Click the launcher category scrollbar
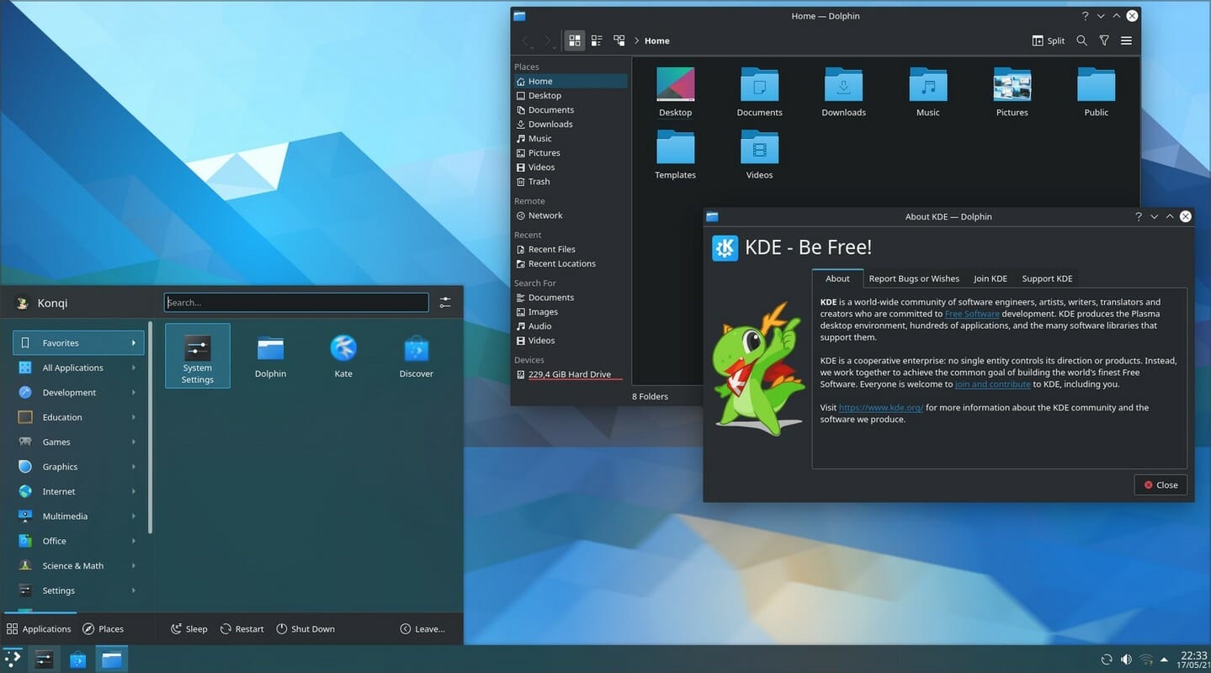This screenshot has height=673, width=1211. pyautogui.click(x=151, y=427)
